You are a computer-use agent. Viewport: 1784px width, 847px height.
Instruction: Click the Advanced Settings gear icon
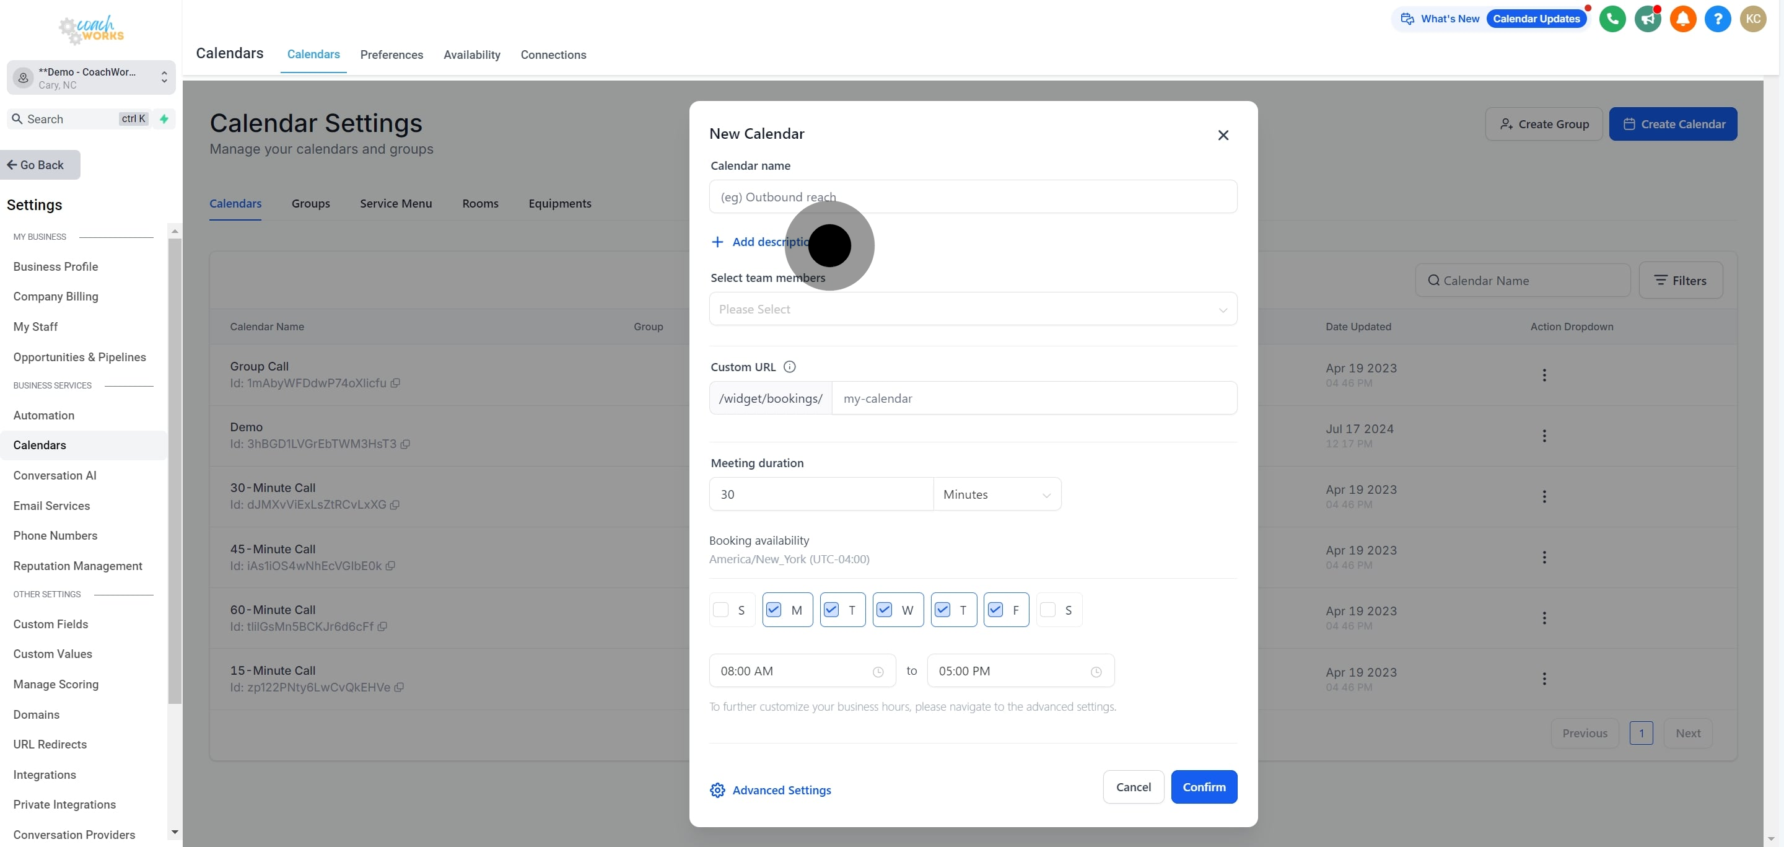(717, 790)
